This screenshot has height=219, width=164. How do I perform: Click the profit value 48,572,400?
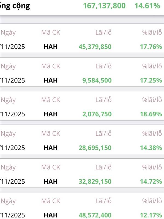click(x=95, y=215)
